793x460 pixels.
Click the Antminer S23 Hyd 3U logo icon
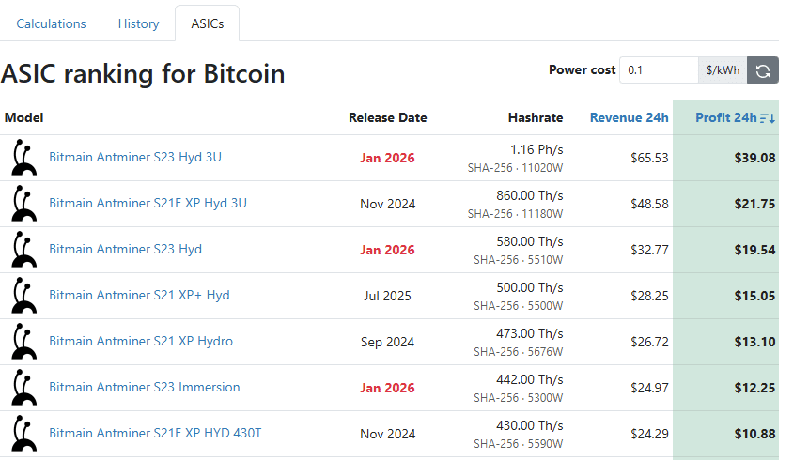pyautogui.click(x=23, y=157)
